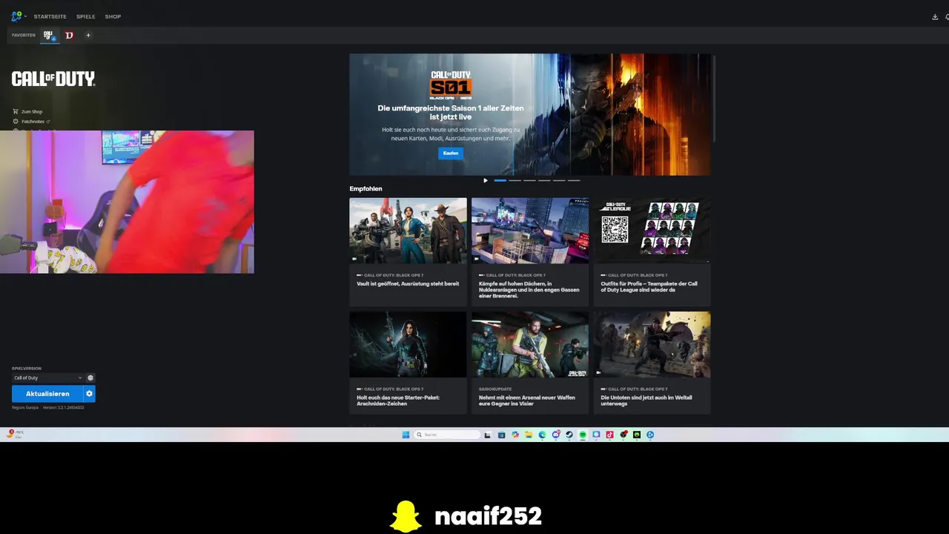Open Copilot from the taskbar
This screenshot has width=949, height=534.
[515, 435]
